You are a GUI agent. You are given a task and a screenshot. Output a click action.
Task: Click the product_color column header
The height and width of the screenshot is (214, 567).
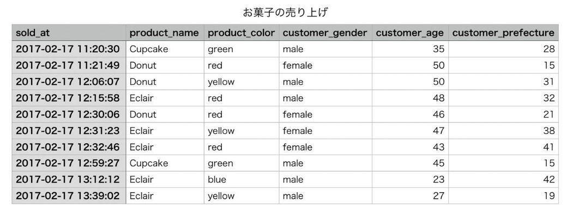[242, 33]
